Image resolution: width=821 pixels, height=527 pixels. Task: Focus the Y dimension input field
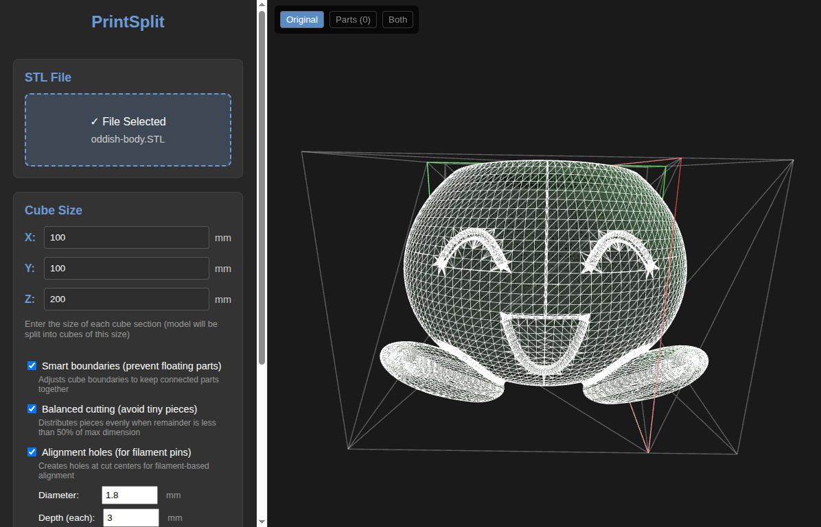[126, 269]
